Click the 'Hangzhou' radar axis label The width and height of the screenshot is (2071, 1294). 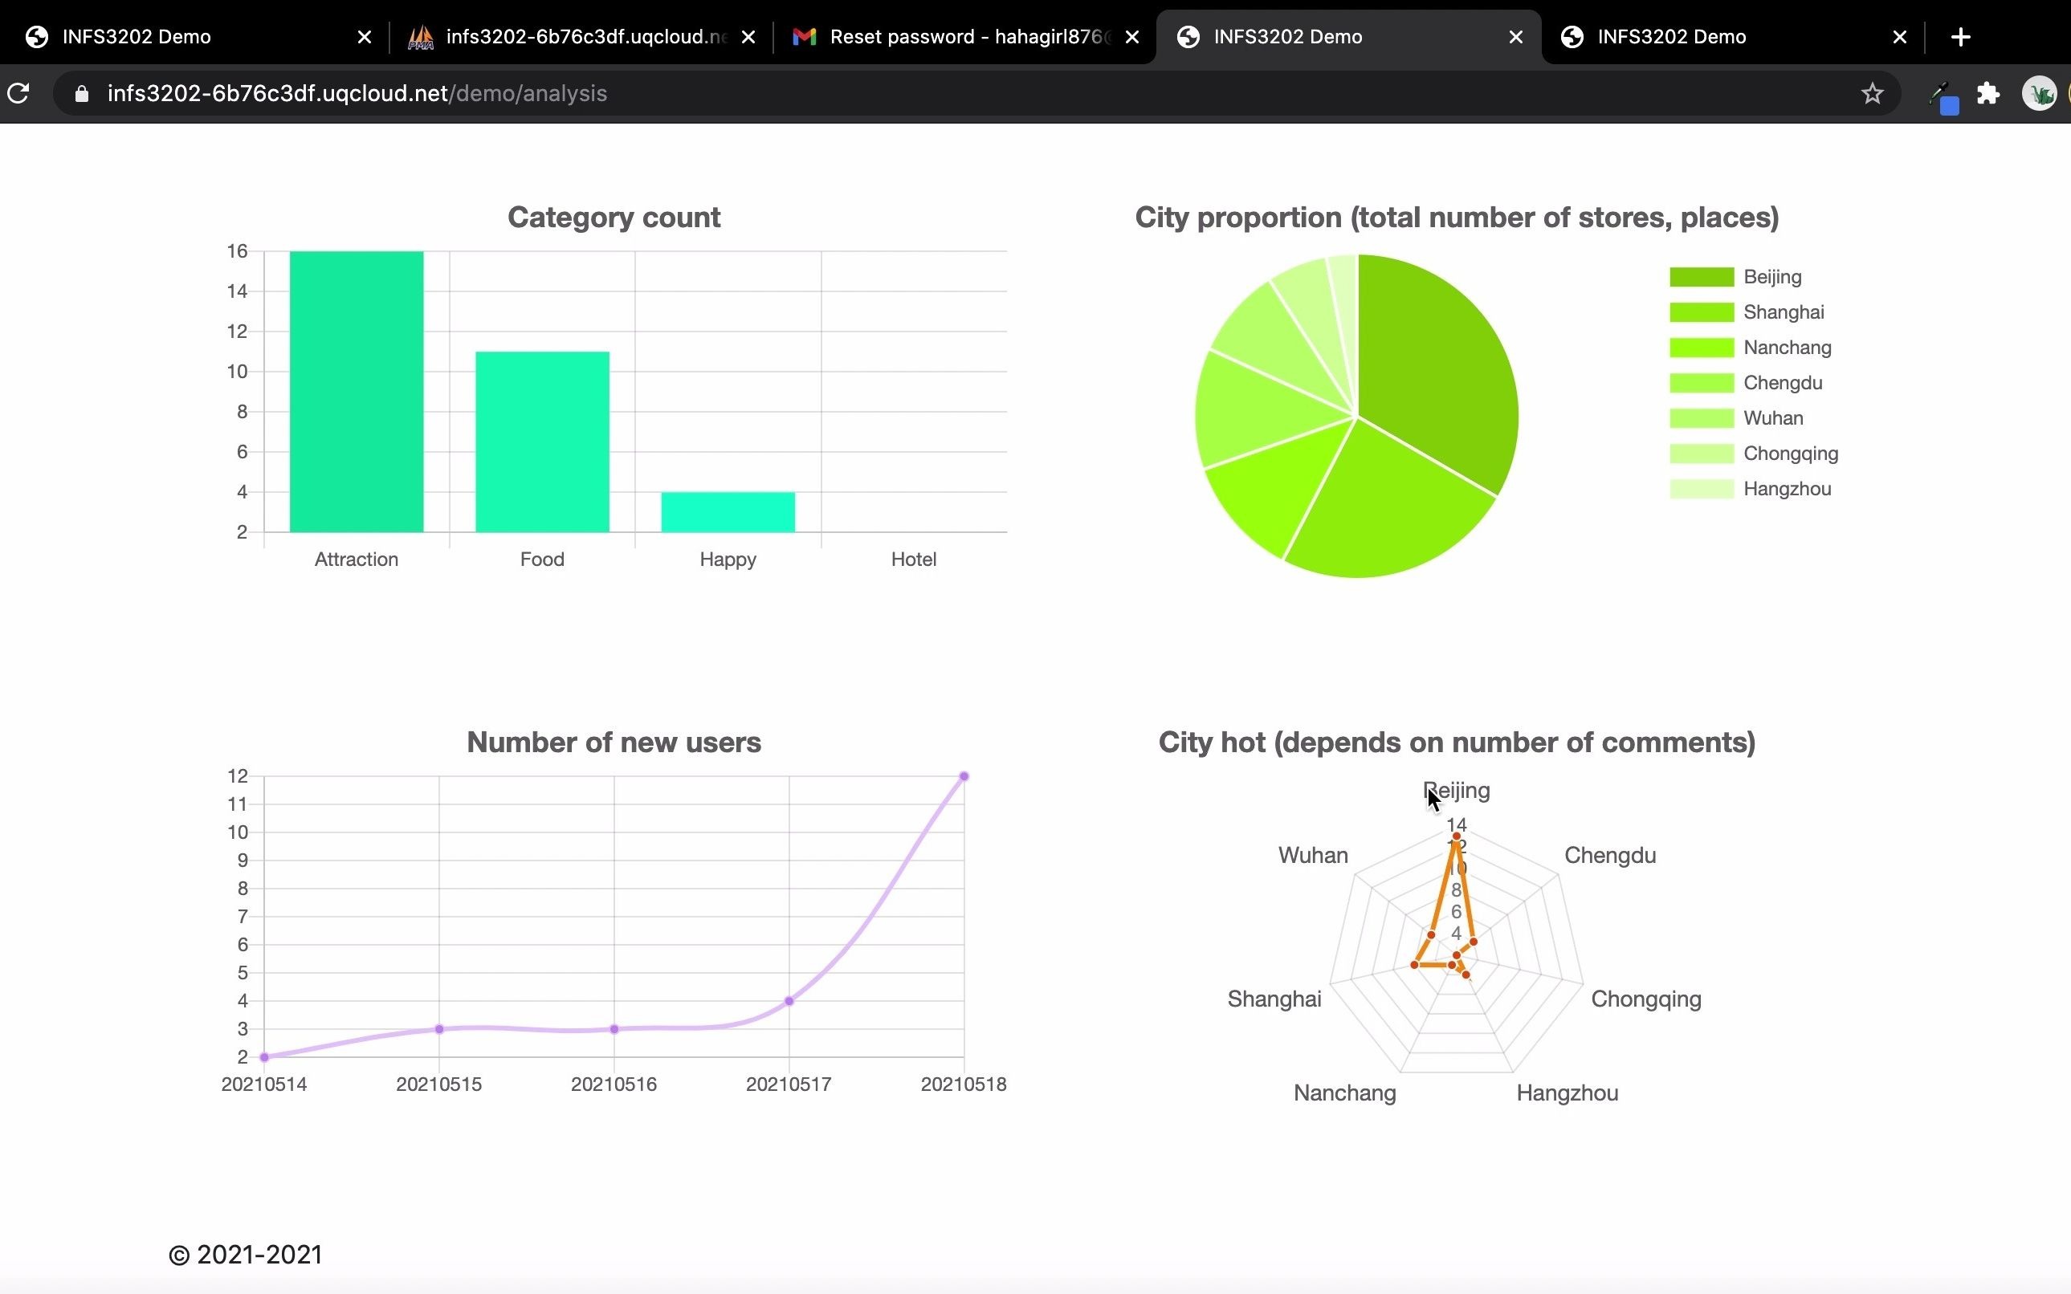click(x=1567, y=1093)
